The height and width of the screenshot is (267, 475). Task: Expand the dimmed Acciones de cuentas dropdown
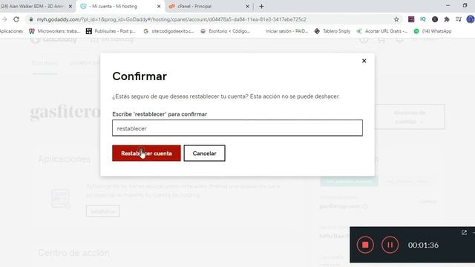tap(410, 117)
